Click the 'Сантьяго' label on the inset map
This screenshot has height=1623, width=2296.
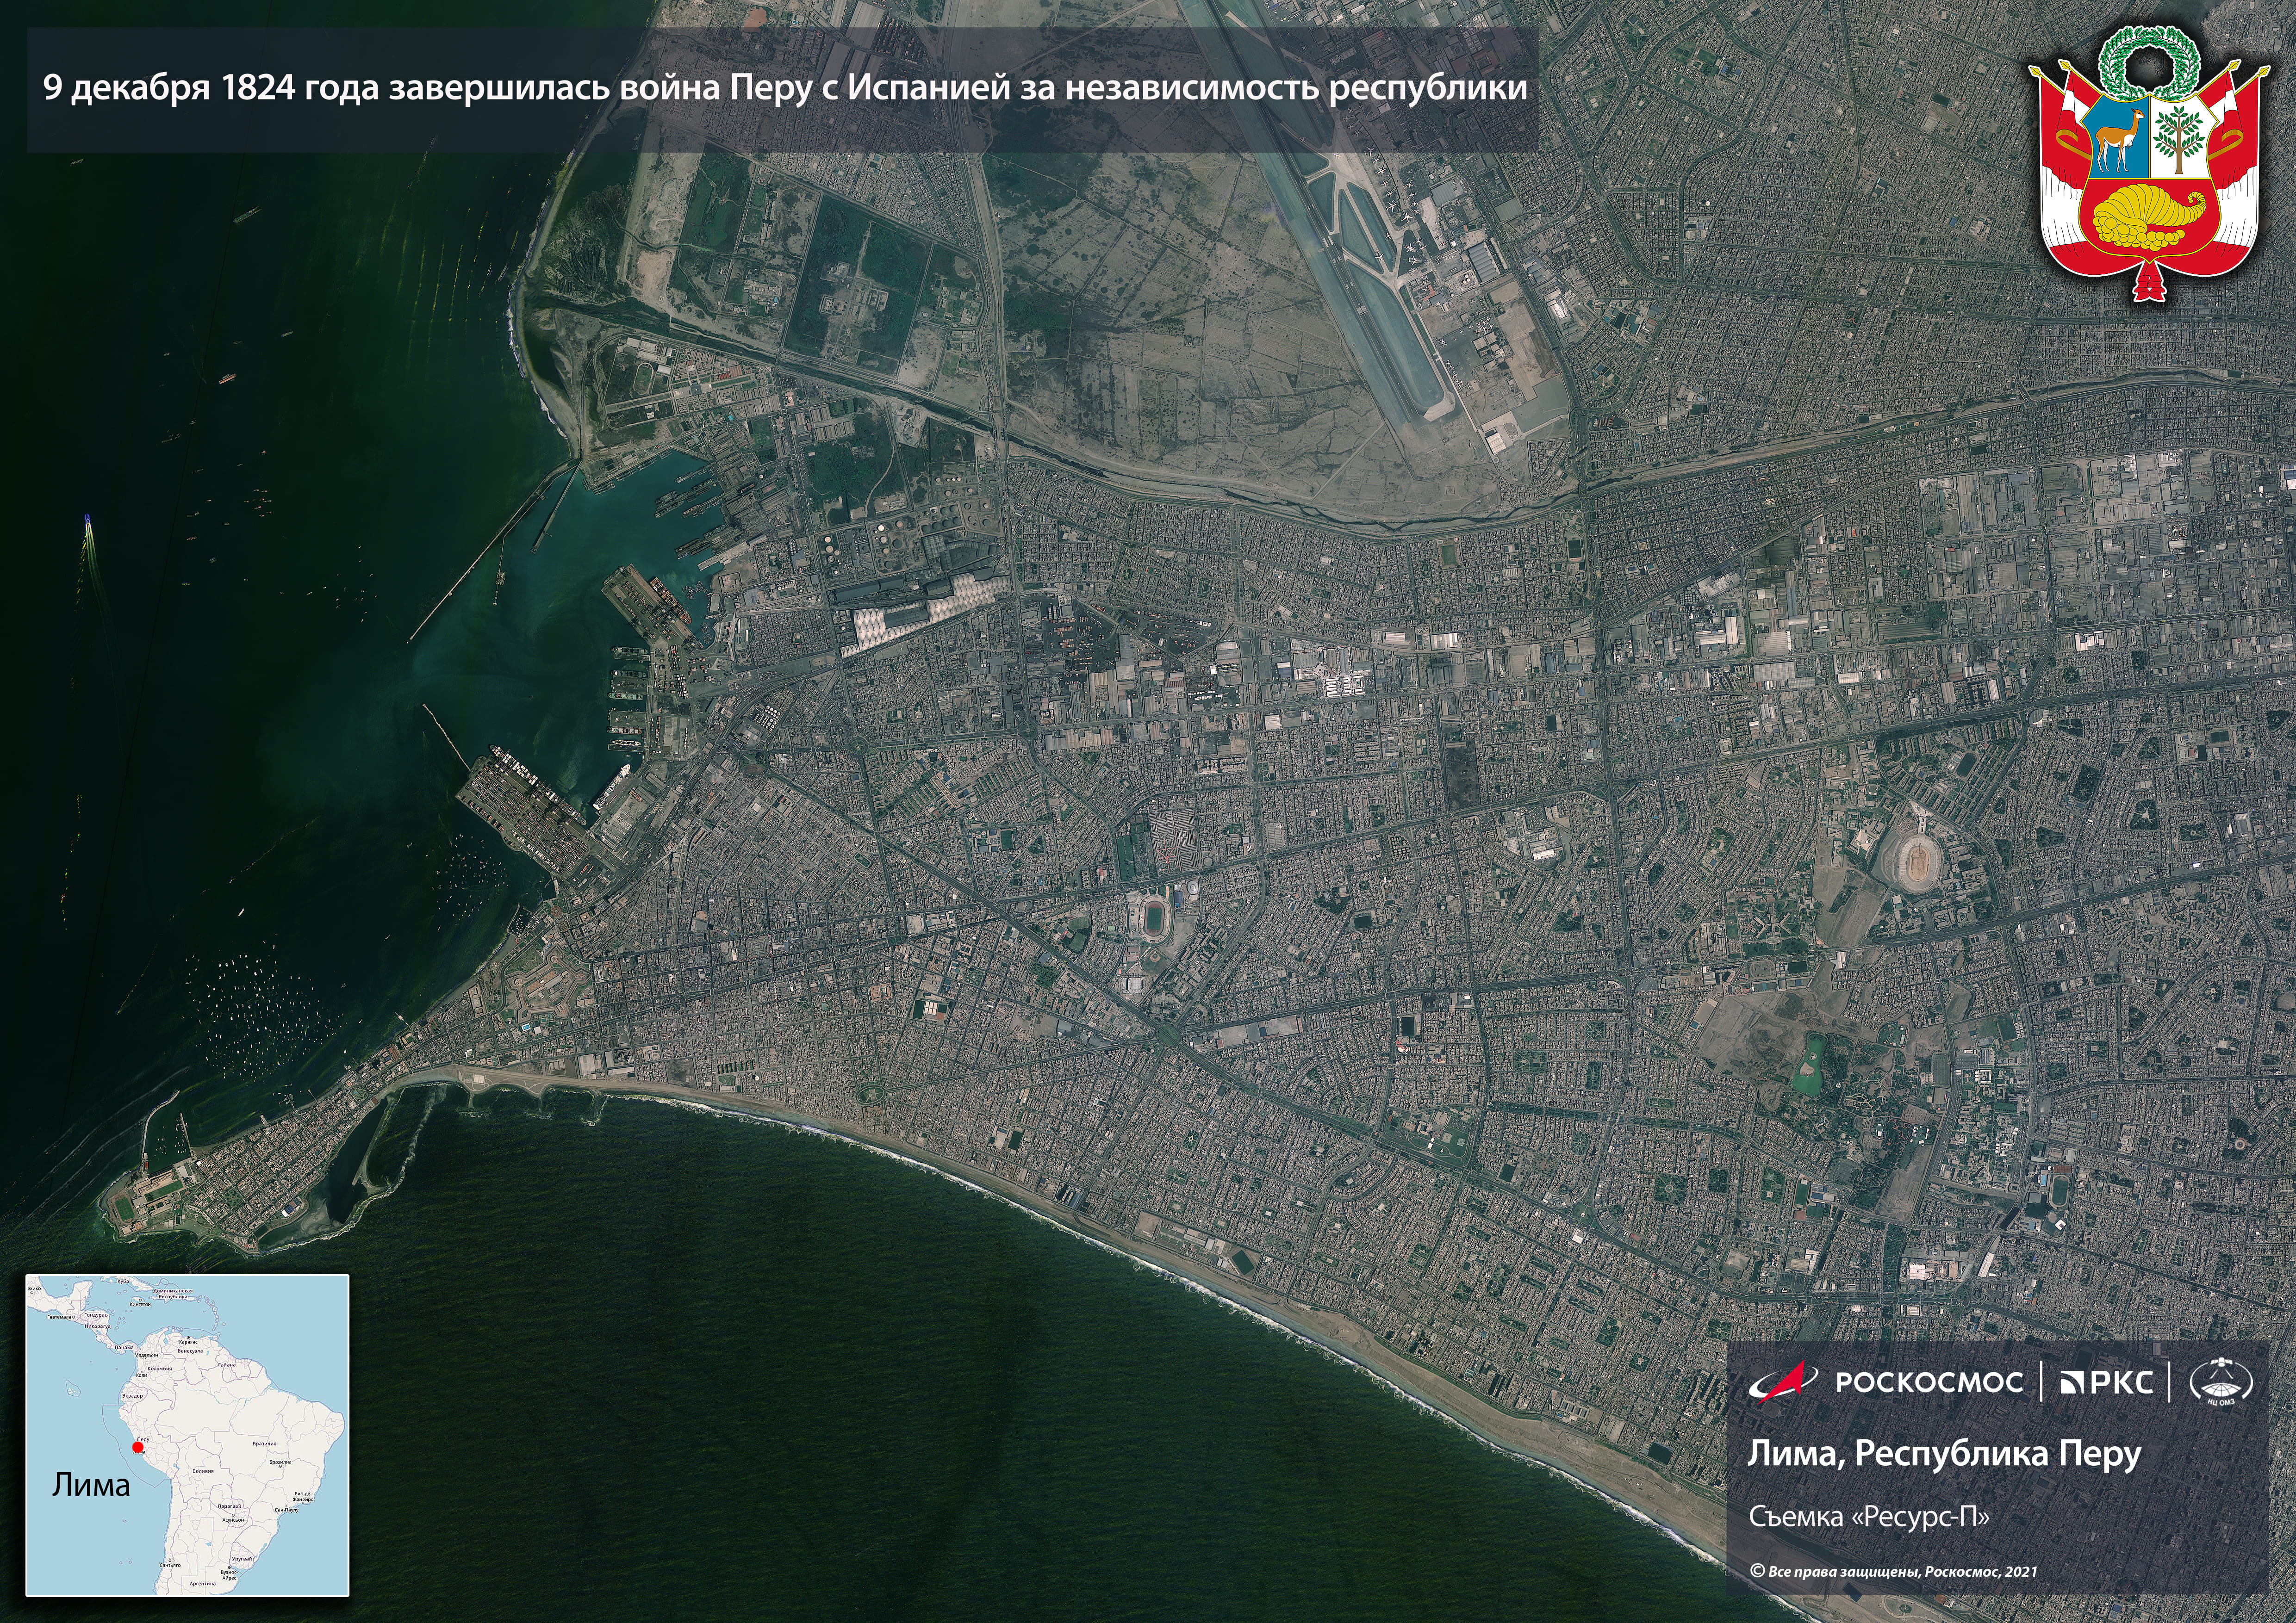(x=170, y=1565)
